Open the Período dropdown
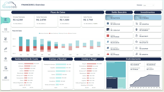This screenshot has height=92, width=164. (x=149, y=5)
